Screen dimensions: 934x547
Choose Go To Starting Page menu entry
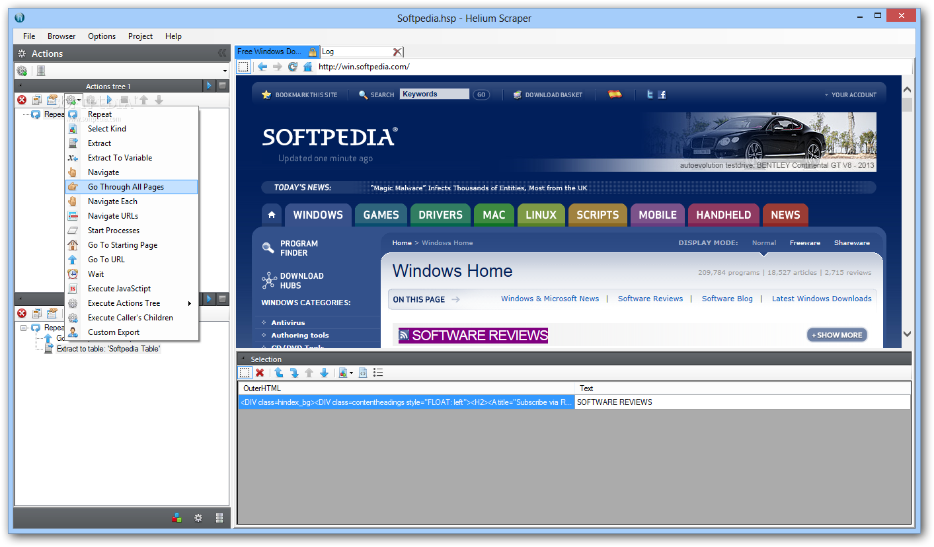(132, 245)
